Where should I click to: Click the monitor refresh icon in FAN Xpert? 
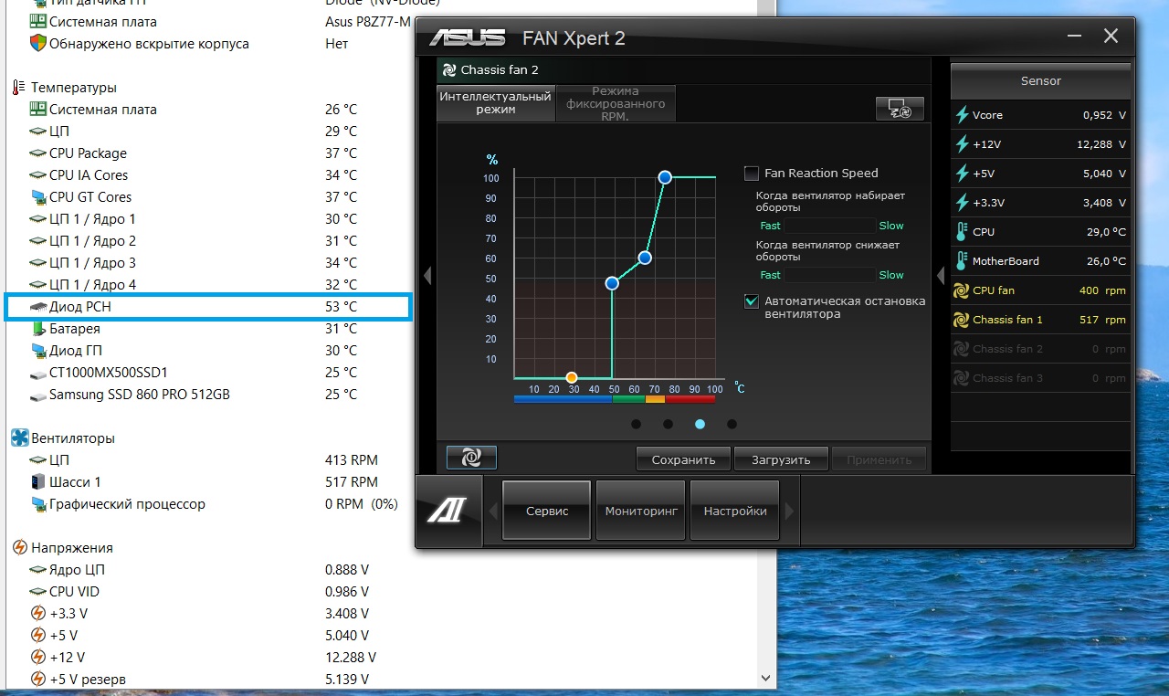tap(900, 109)
